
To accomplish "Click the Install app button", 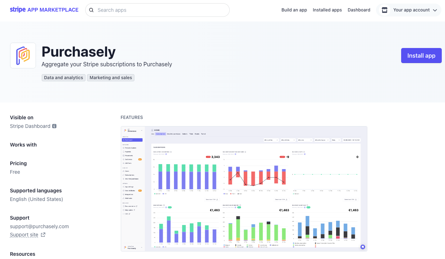I will point(421,56).
